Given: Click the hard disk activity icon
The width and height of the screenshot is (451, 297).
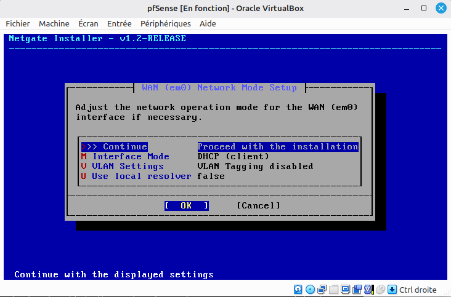Looking at the screenshot, I should coord(298,289).
